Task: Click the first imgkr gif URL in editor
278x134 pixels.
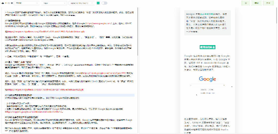Action: tap(46, 32)
